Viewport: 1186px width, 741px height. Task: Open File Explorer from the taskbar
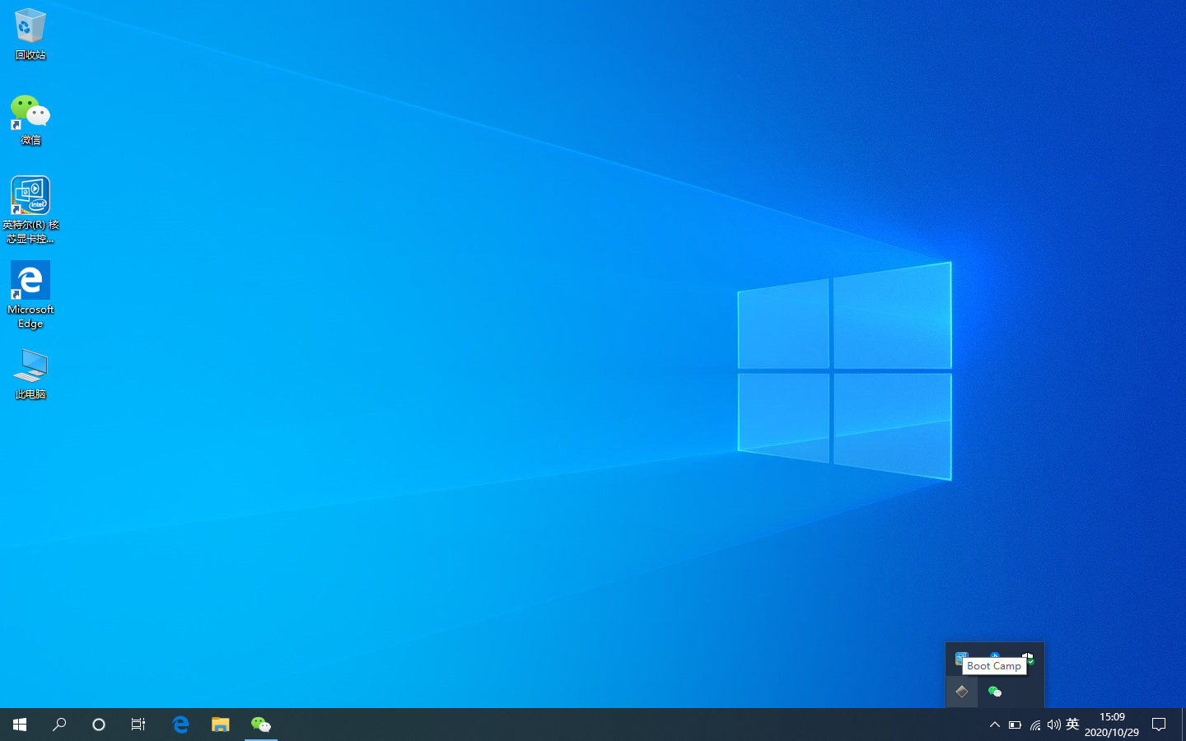click(x=220, y=725)
